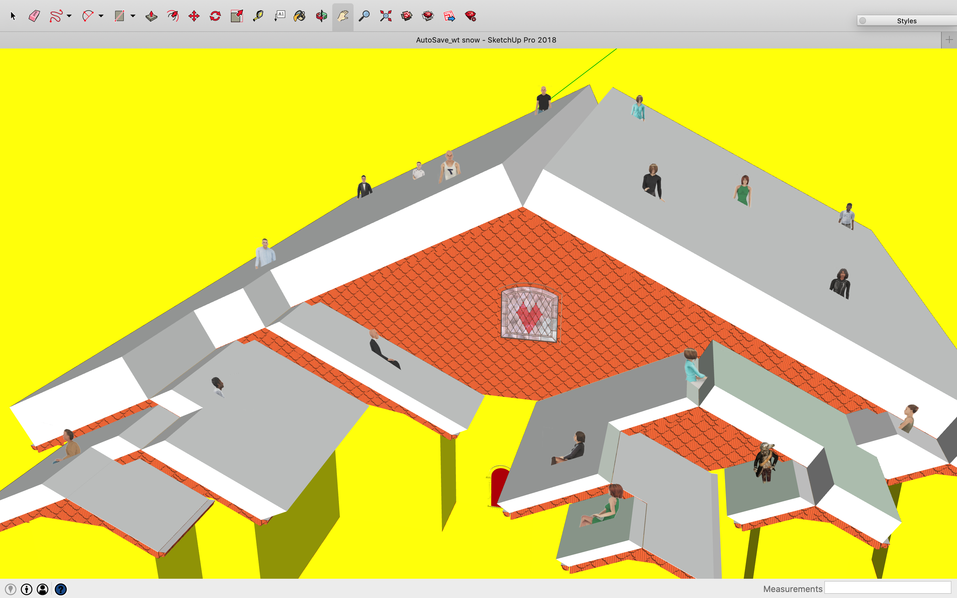Screen dimensions: 957x598
Task: Open the Styles tray tab
Action: point(906,21)
